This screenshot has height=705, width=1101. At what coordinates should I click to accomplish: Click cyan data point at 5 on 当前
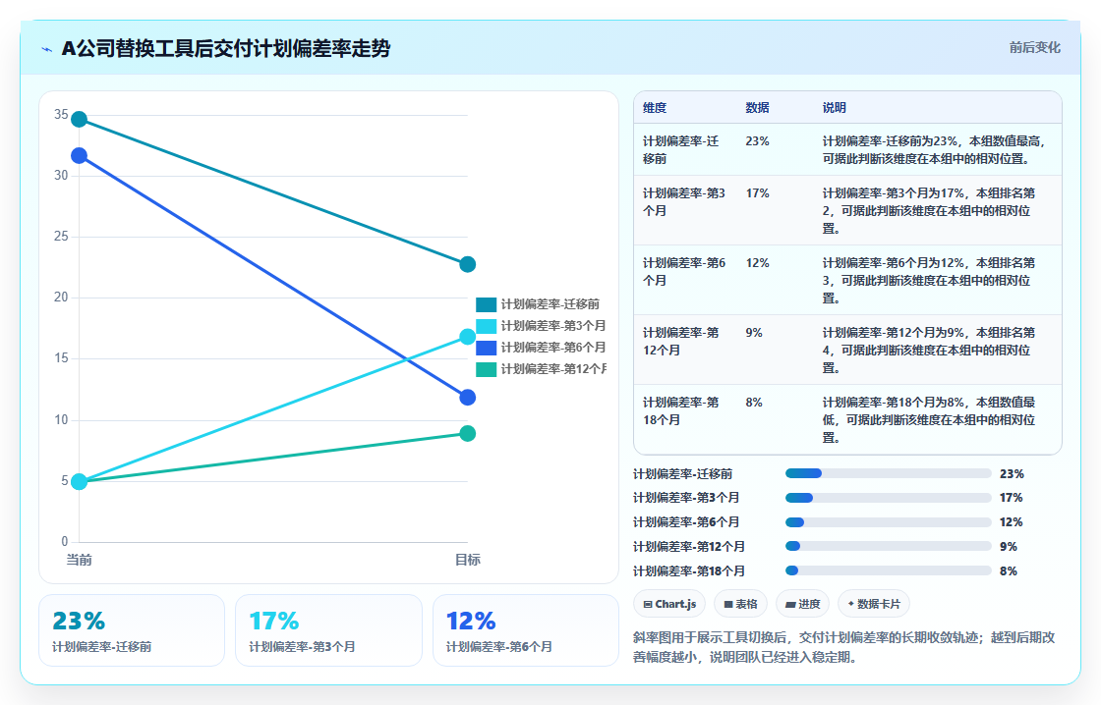(80, 481)
